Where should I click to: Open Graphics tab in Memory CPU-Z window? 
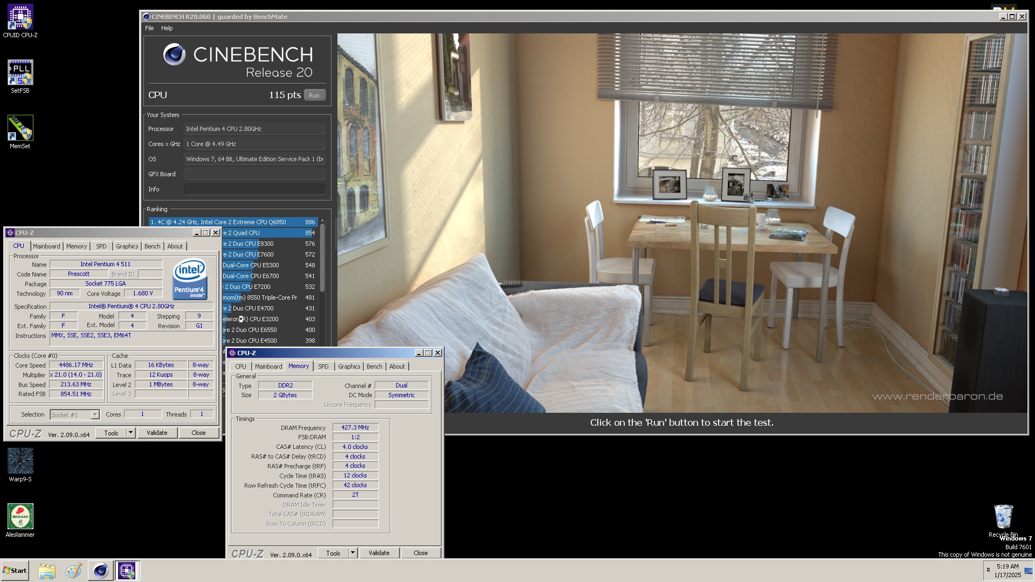tap(349, 366)
